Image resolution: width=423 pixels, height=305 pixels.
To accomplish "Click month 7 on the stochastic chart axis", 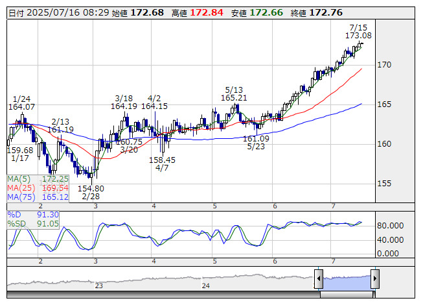I will tap(334, 262).
